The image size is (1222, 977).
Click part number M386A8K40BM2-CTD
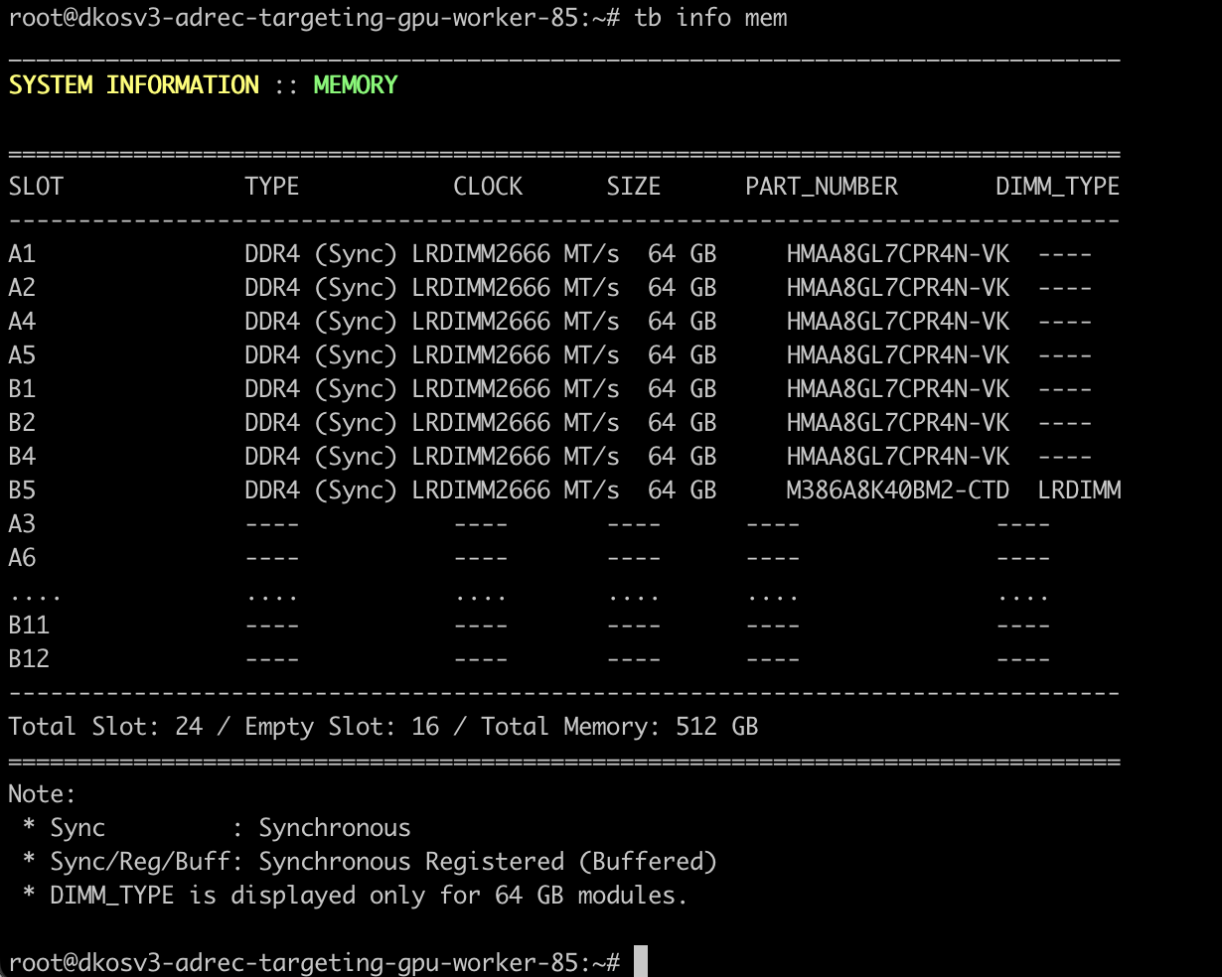coord(898,490)
